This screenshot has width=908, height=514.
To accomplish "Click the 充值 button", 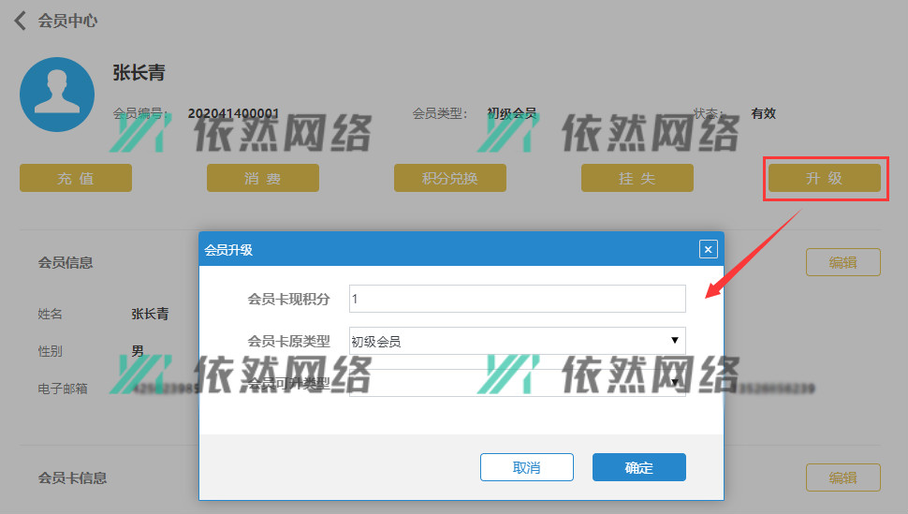I will click(76, 178).
